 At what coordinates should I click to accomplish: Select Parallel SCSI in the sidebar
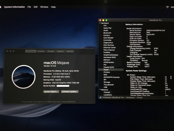(x=109, y=67)
